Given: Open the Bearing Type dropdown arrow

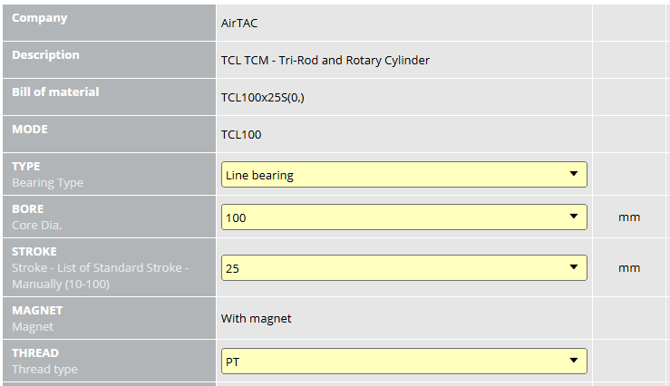Looking at the screenshot, I should click(574, 174).
